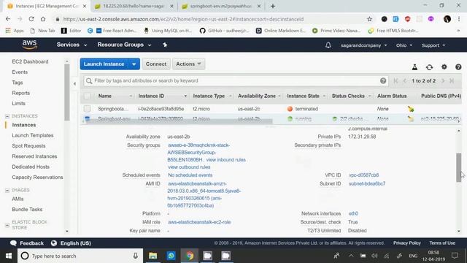Expand the Services menu
467x263 pixels.
72,45
